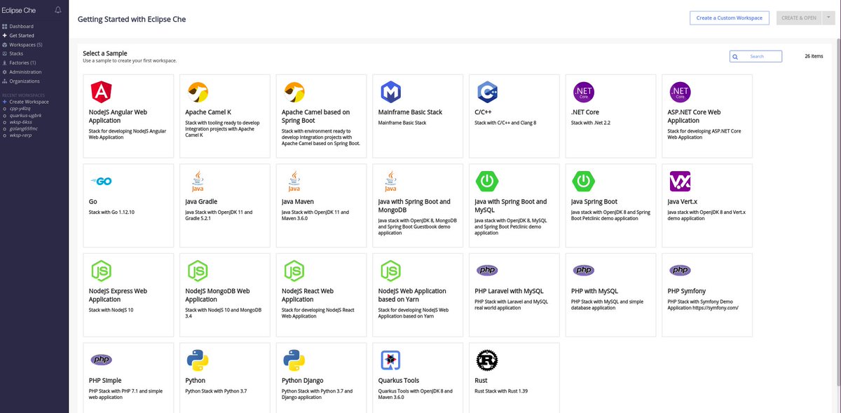
Task: Click the Factories icon in sidebar
Action: point(5,63)
